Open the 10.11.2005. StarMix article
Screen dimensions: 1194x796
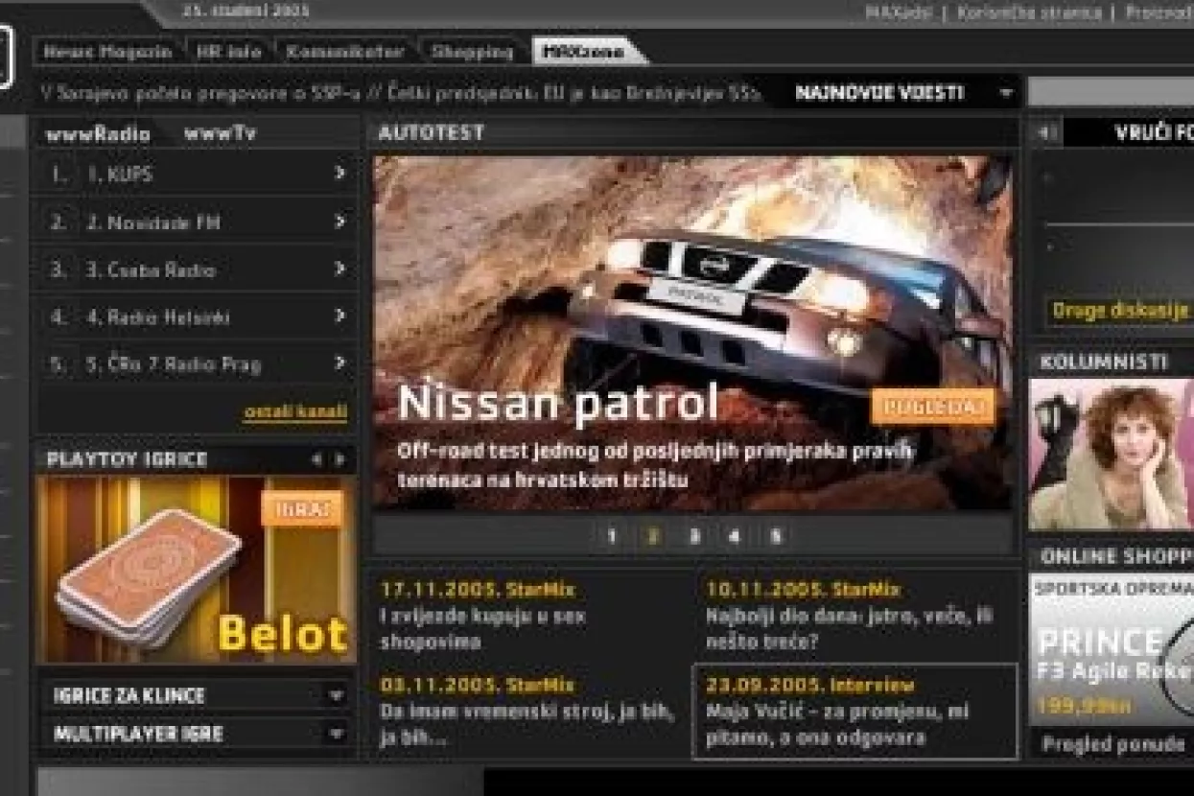[849, 616]
